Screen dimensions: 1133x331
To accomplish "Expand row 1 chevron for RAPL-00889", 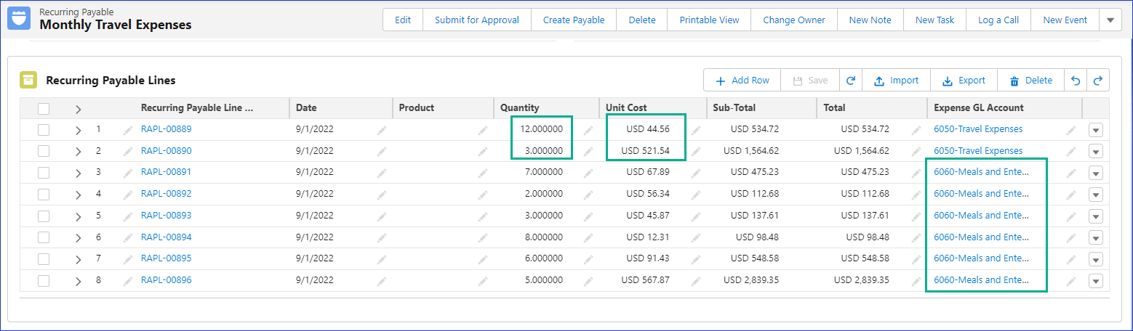I will click(78, 130).
